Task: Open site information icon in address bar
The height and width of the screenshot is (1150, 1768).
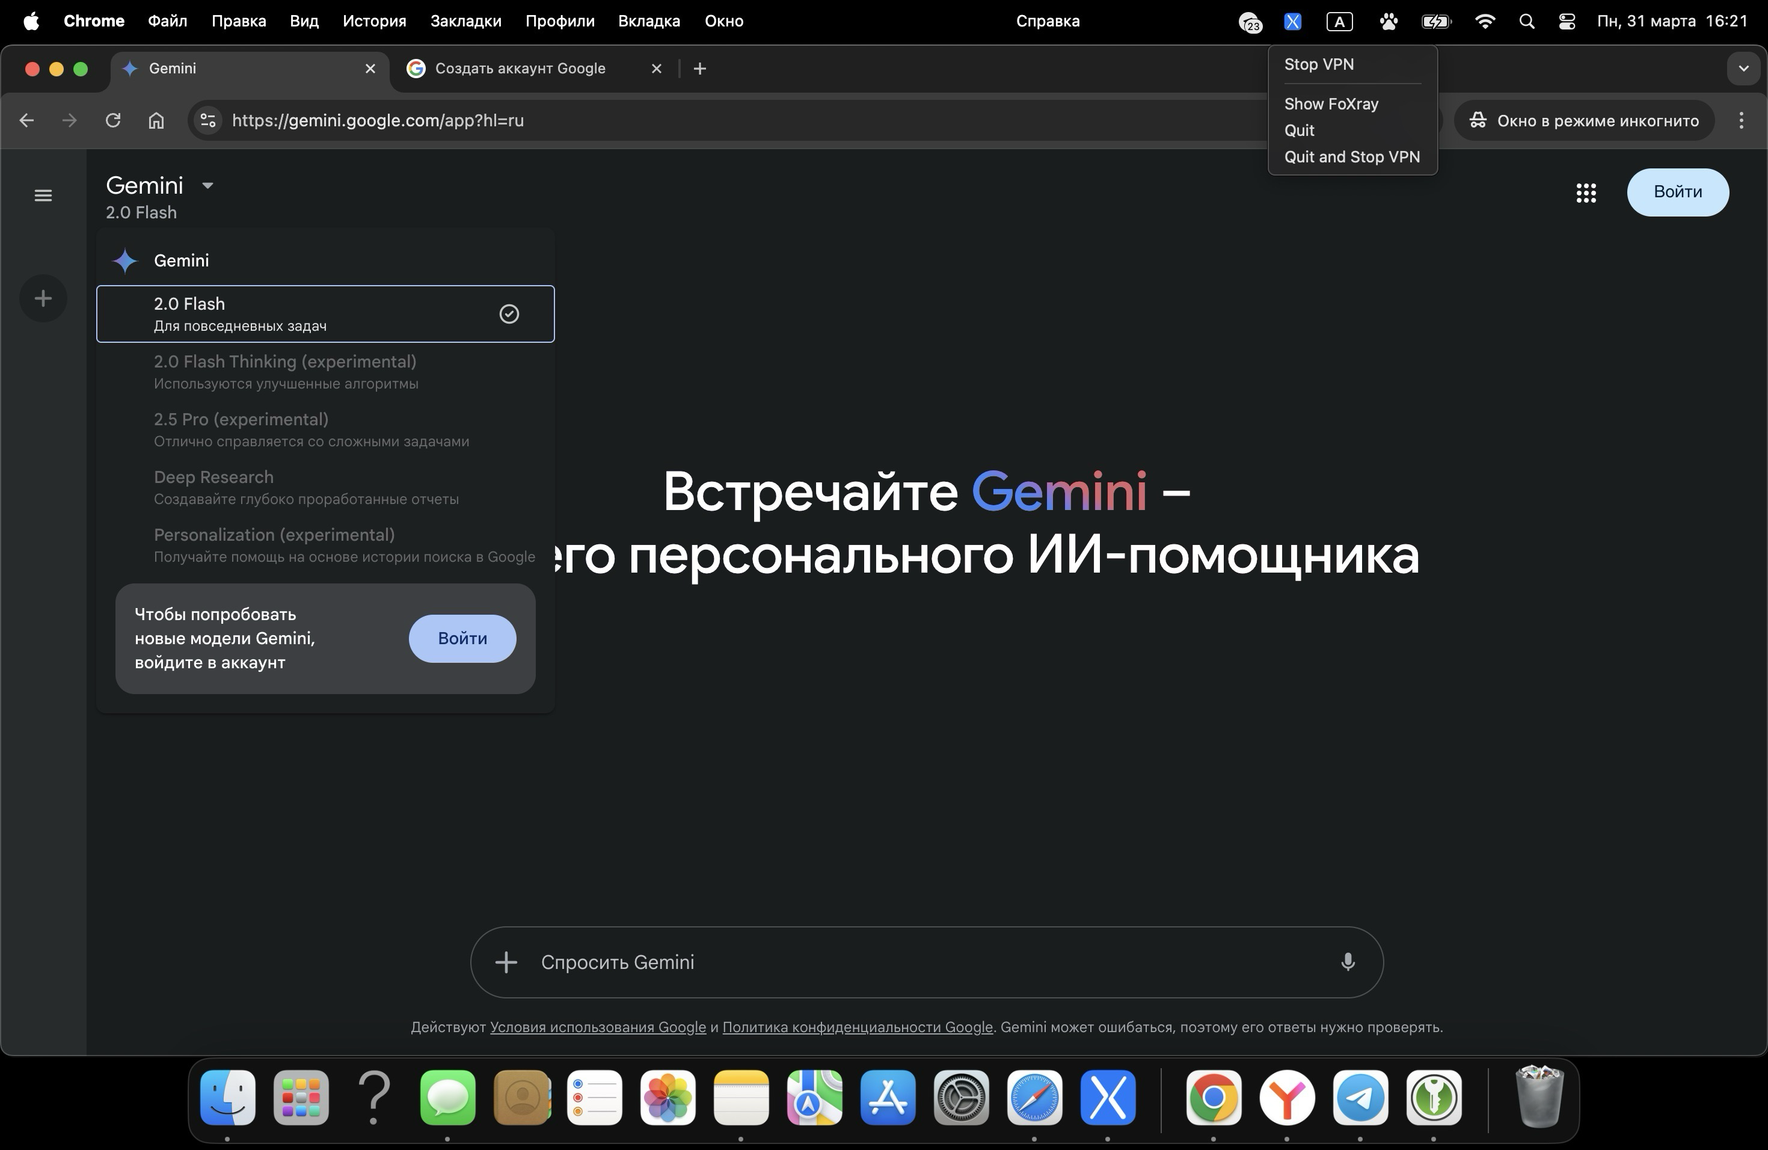Action: pos(209,120)
